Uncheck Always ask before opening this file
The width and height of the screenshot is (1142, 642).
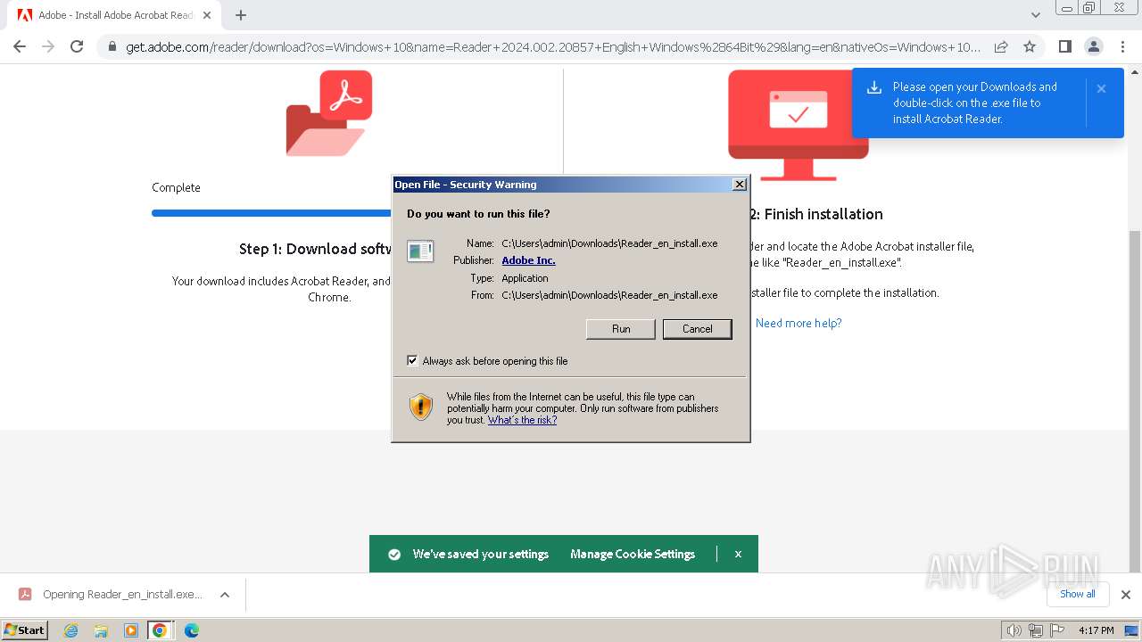tap(412, 361)
